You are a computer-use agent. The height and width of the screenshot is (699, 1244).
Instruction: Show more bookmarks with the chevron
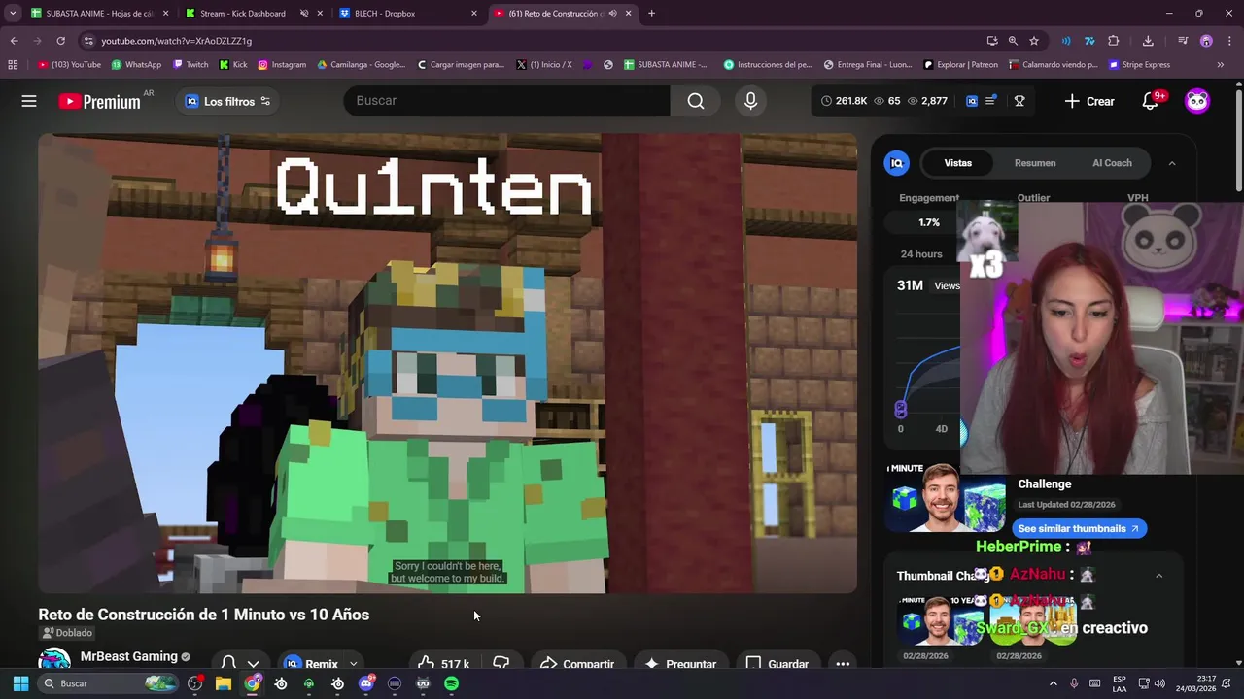(1221, 65)
